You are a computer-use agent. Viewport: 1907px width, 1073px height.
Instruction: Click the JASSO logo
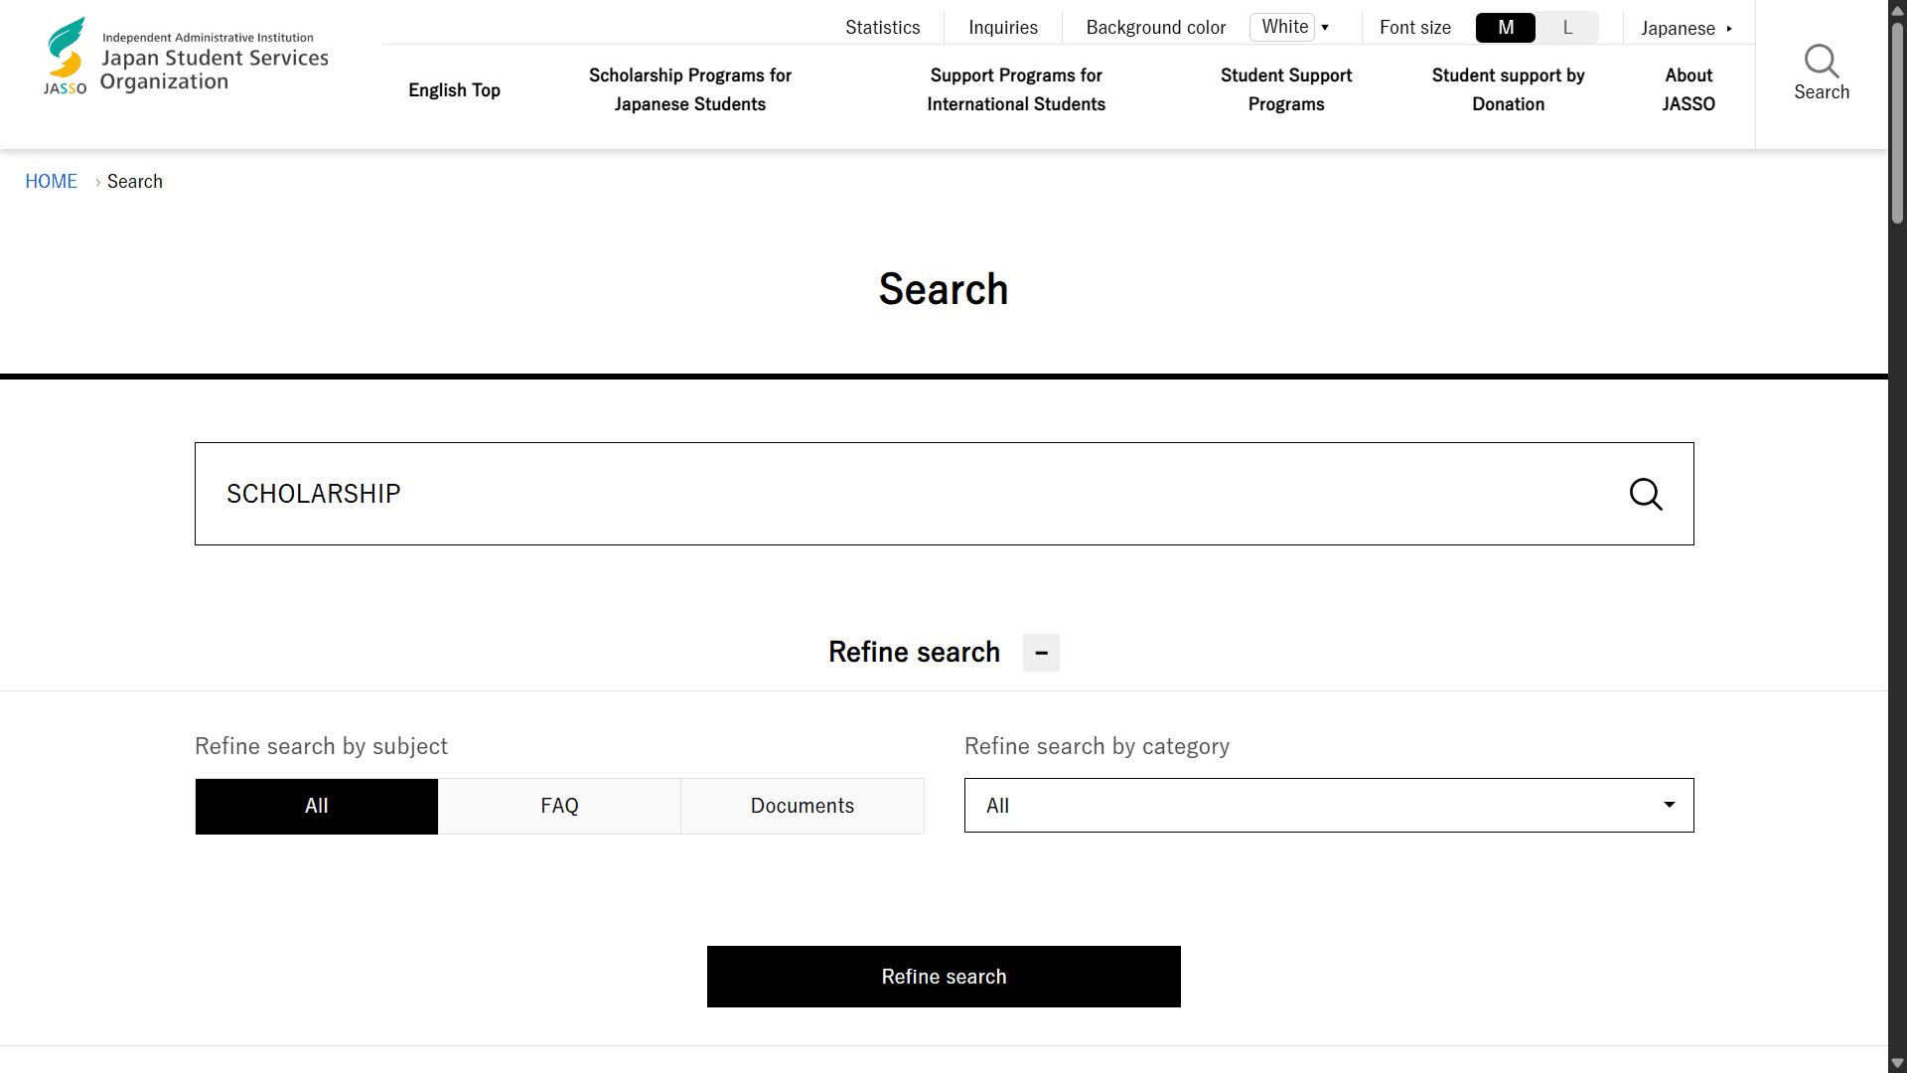[184, 55]
